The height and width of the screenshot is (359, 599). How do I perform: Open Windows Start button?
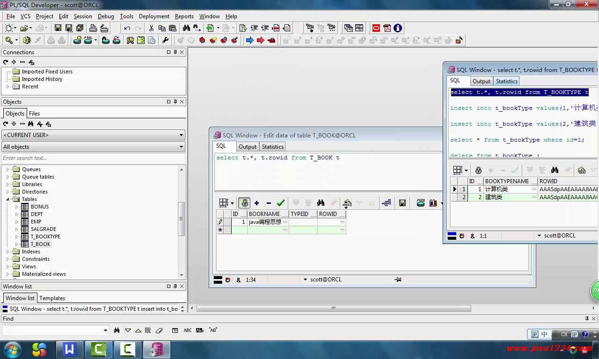click(13, 349)
